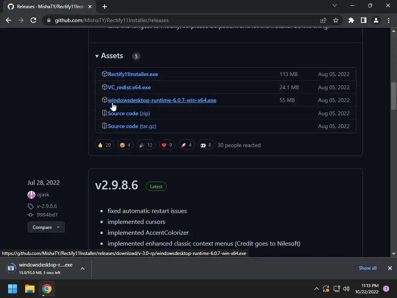This screenshot has width=397, height=298.
Task: Open the downloading windowsdesktop-r....exe item
Action: 41,269
